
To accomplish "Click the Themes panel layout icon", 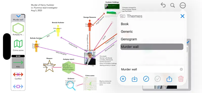I will [x=122, y=16].
